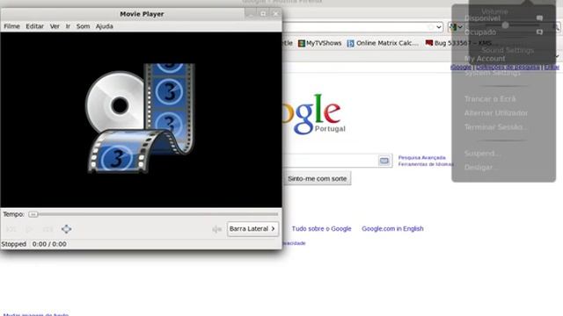Click the Online Matrix Calc bookmark favicon
Screen dimensions: 563x316
pyautogui.click(x=351, y=43)
